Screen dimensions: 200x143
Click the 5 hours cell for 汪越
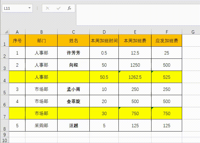click(104, 125)
